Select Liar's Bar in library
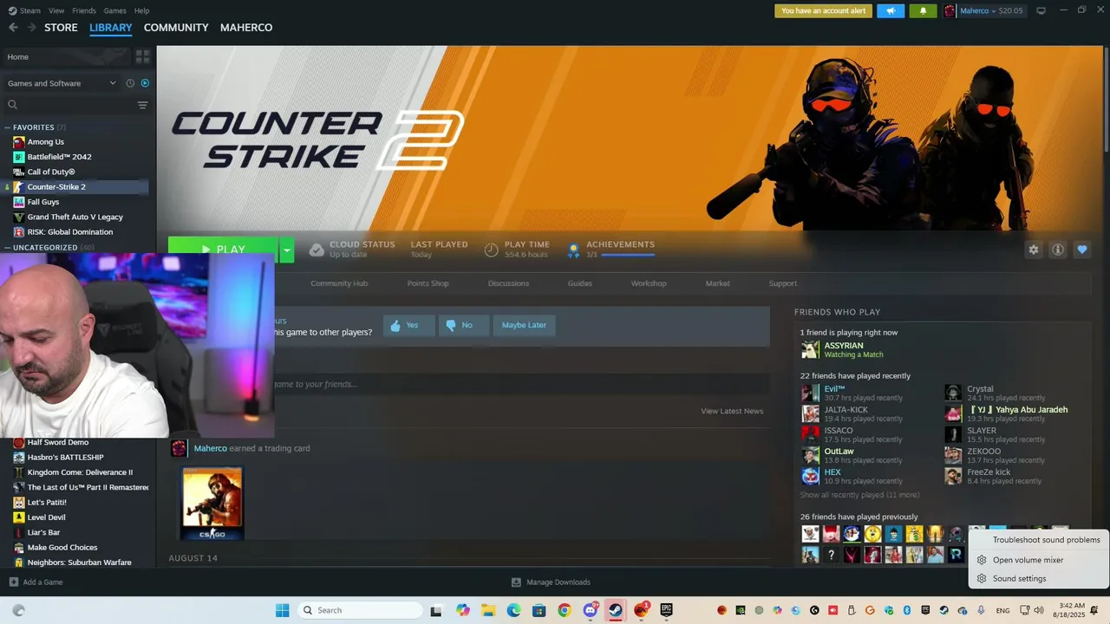This screenshot has height=624, width=1110. tap(43, 532)
